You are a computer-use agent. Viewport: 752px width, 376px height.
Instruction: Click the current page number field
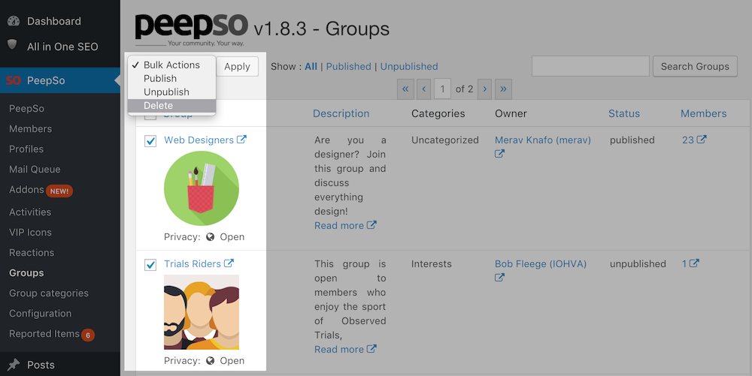(x=442, y=89)
